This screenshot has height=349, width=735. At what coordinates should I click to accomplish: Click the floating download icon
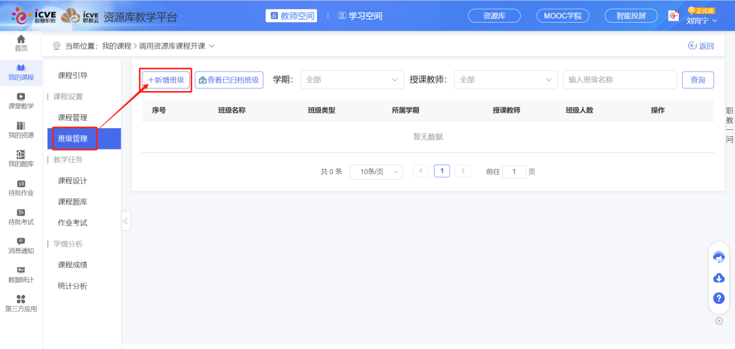718,278
